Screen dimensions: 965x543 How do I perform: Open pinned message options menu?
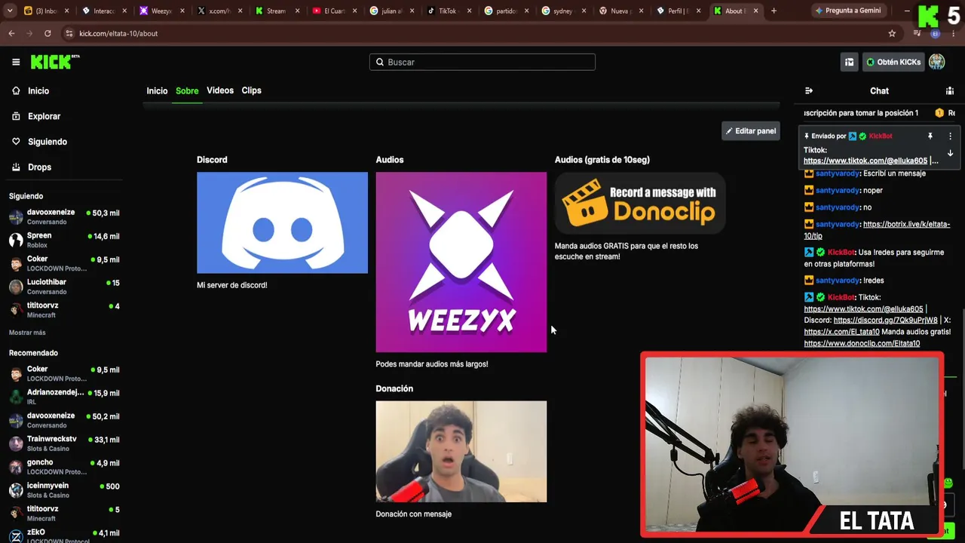(x=950, y=137)
